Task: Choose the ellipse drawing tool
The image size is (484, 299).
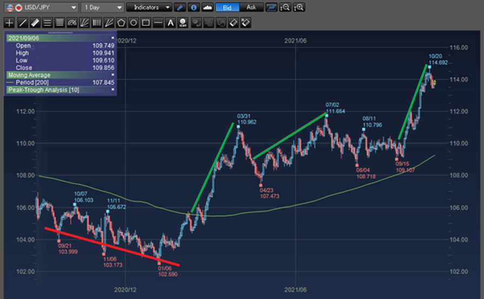Action: 134,23
